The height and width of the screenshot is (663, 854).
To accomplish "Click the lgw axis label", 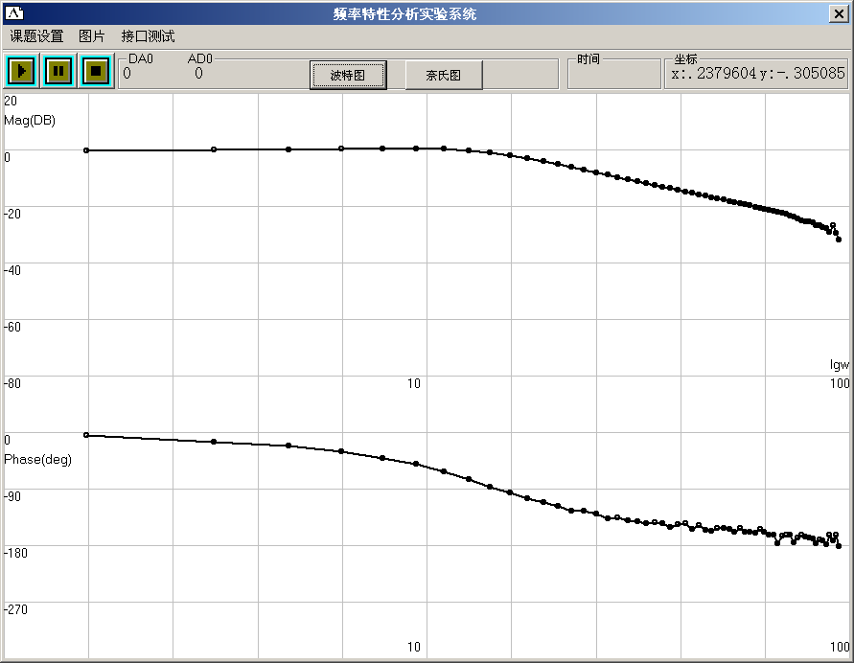I will click(839, 364).
